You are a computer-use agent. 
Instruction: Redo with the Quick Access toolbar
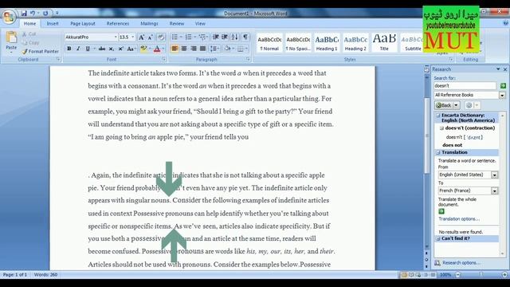(x=45, y=14)
